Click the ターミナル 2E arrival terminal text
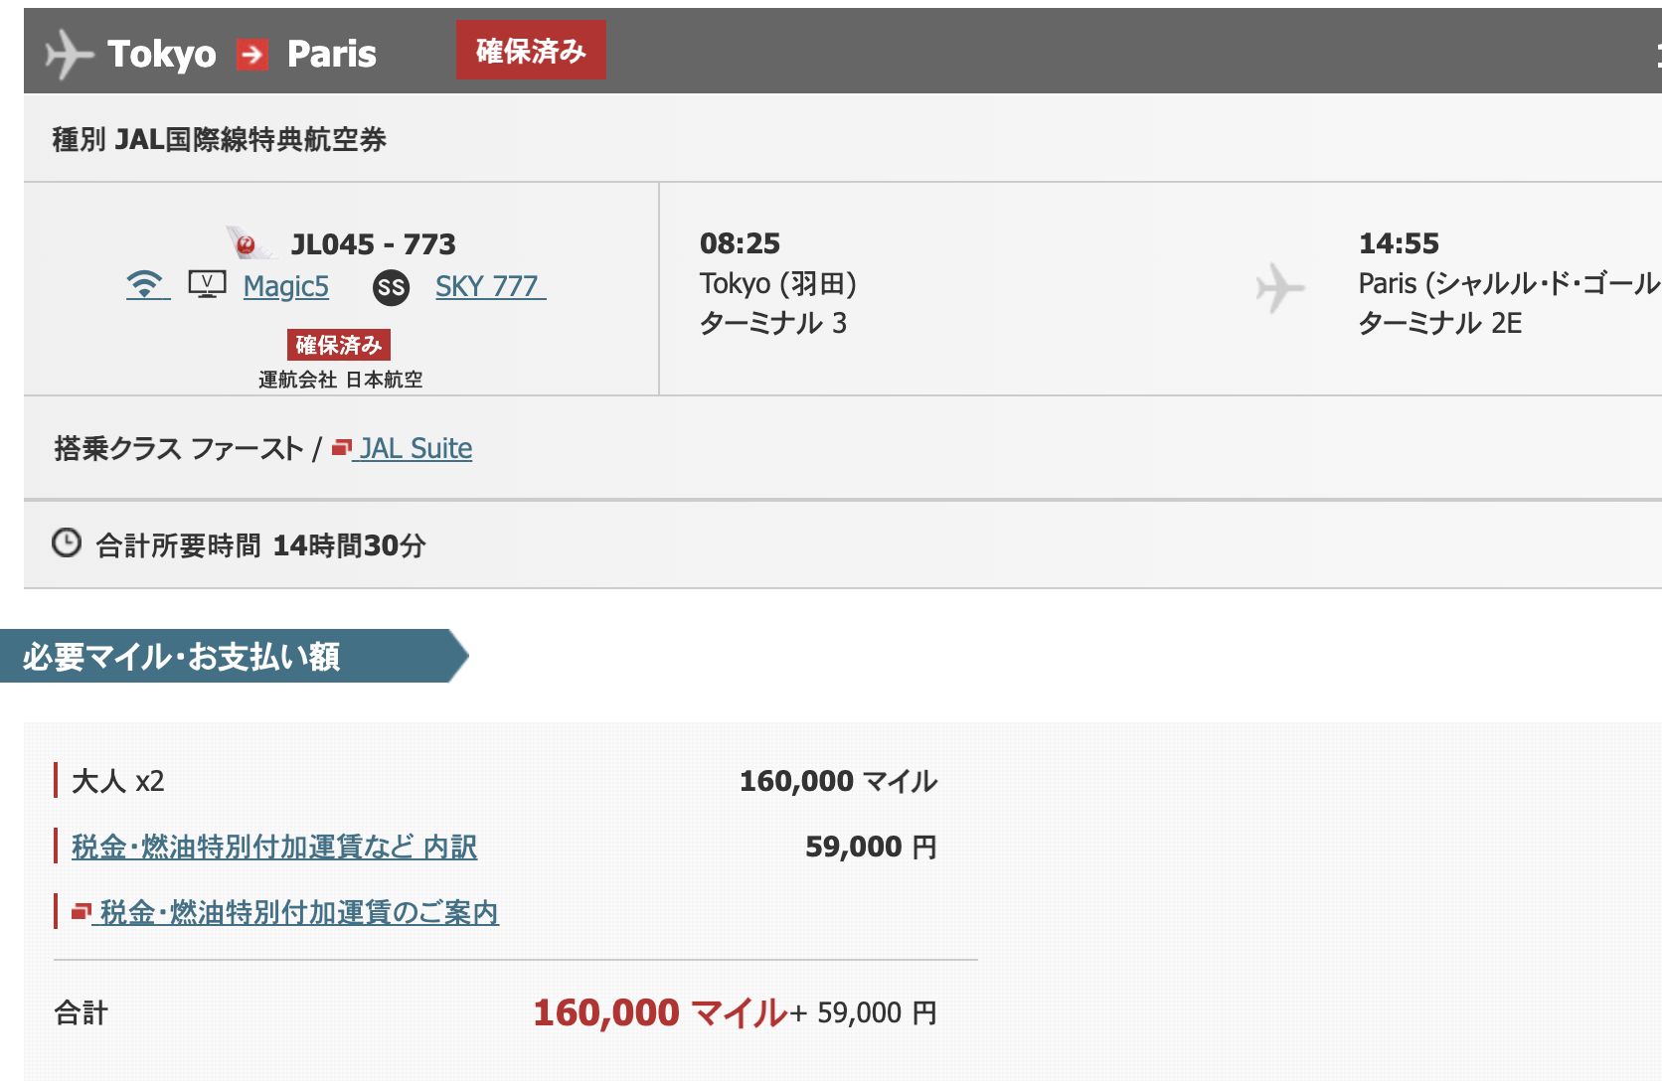This screenshot has width=1662, height=1081. pos(1440,323)
